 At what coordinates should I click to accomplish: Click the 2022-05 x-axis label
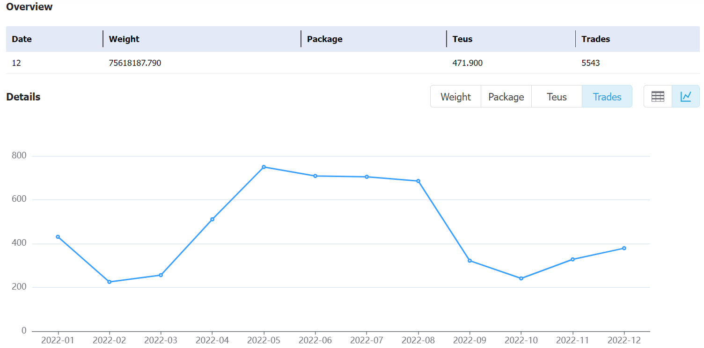tap(264, 340)
